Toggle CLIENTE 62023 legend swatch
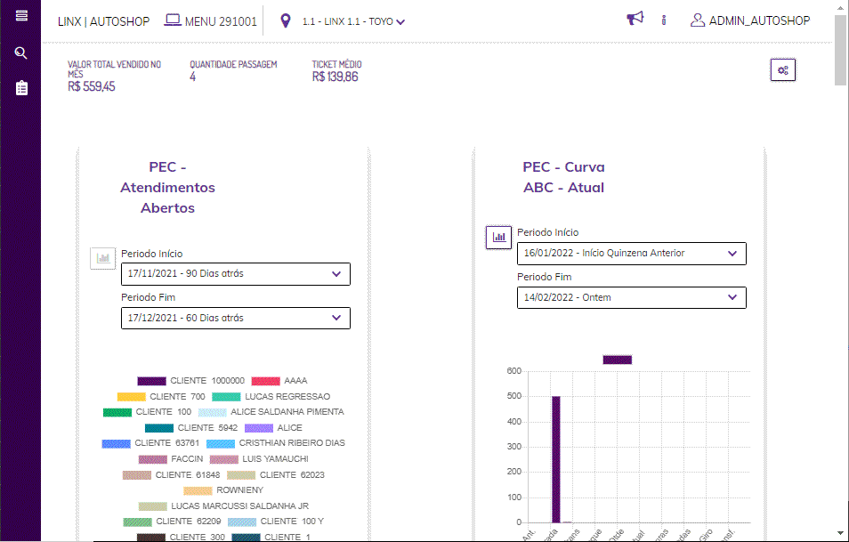 click(241, 475)
